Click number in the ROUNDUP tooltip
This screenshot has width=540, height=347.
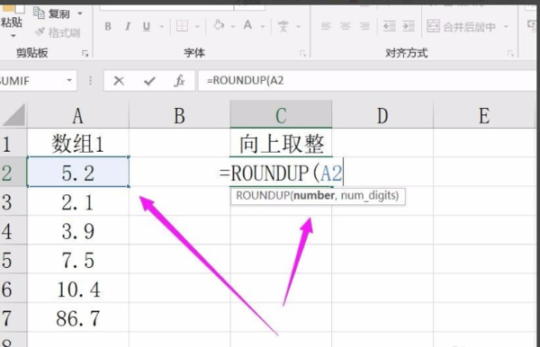[x=314, y=195]
